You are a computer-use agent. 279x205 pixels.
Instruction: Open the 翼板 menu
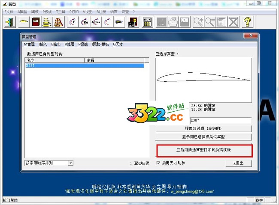(35, 12)
